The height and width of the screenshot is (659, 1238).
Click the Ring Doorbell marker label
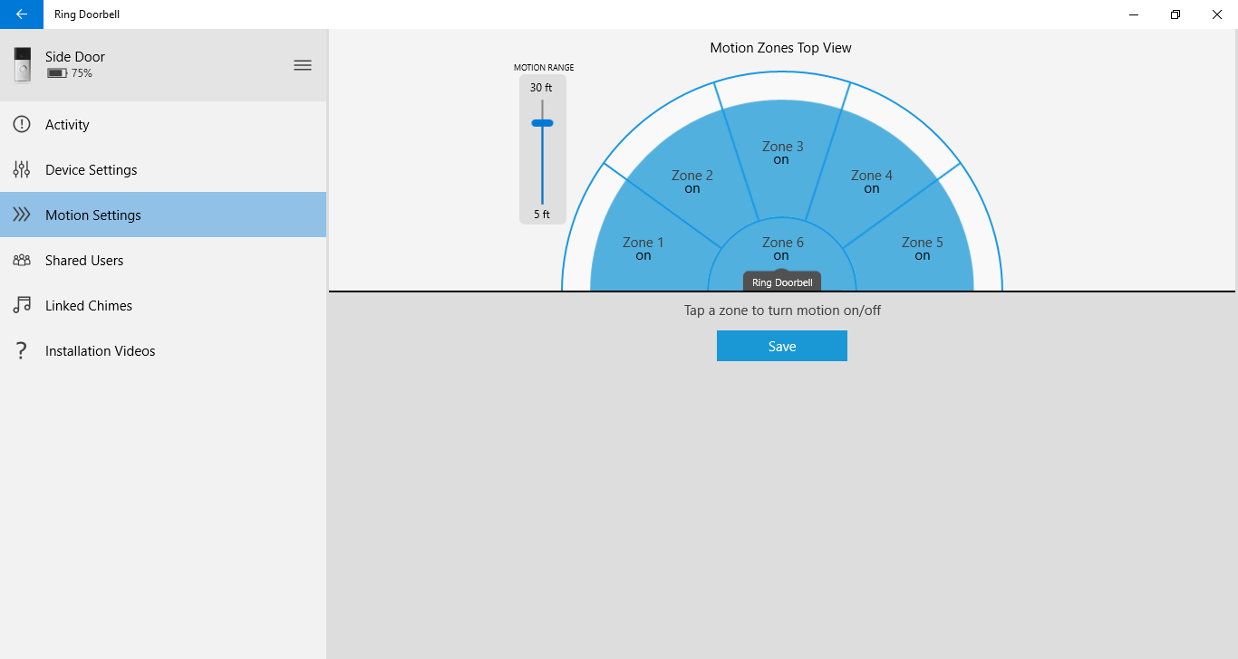click(782, 282)
